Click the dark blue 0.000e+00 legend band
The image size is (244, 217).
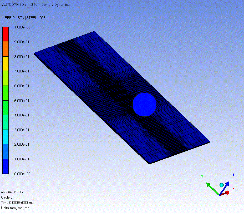(x=6, y=166)
